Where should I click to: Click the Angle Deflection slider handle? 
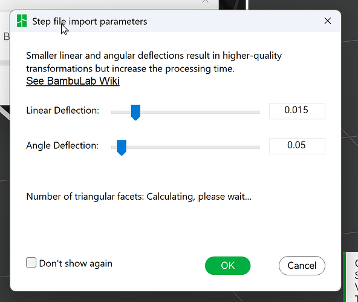(122, 148)
